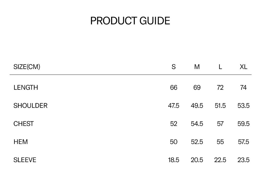This screenshot has width=266, height=177.
Task: Click length value 66 for size S
Action: pyautogui.click(x=173, y=87)
